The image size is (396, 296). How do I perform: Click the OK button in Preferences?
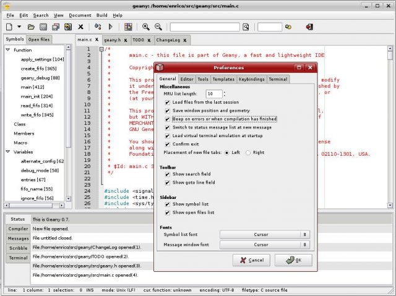coord(293,260)
